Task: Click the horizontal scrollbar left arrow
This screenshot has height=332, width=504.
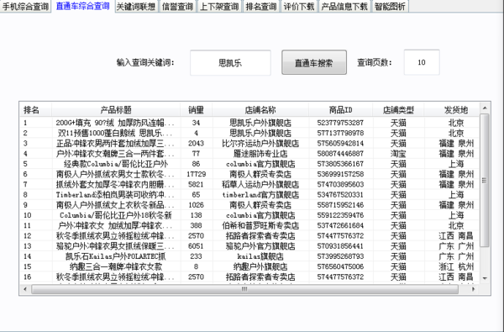Action: click(x=25, y=289)
